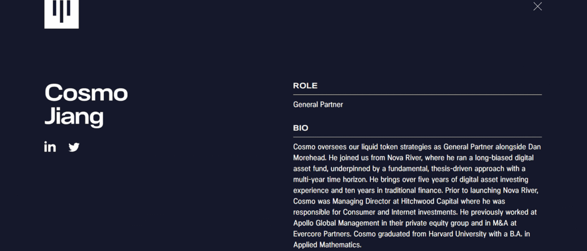Click the white company logo at top-left
587x251 pixels.
61,13
